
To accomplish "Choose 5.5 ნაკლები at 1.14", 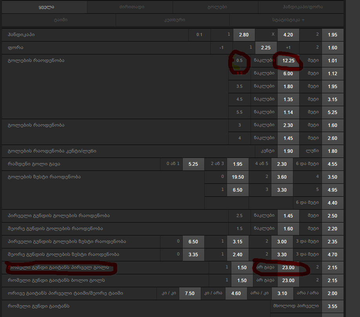I will pyautogui.click(x=288, y=112).
